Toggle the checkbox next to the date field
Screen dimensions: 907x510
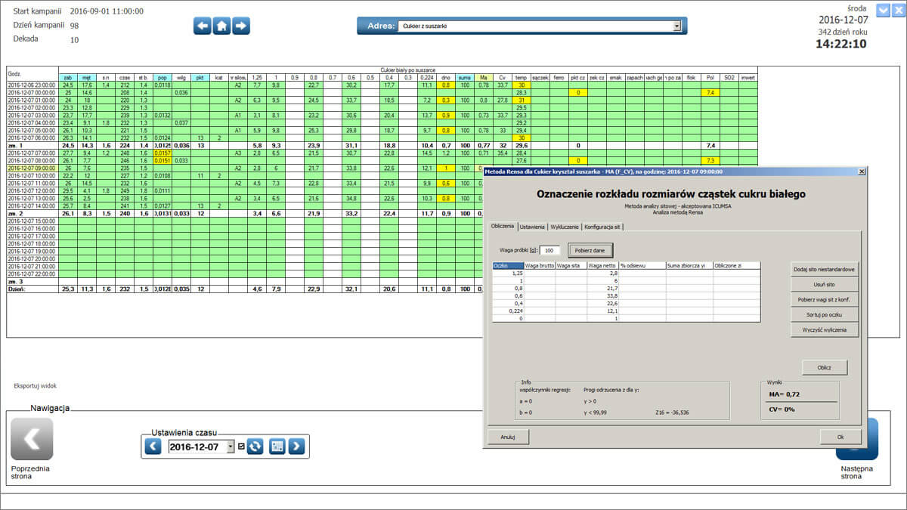pos(241,446)
